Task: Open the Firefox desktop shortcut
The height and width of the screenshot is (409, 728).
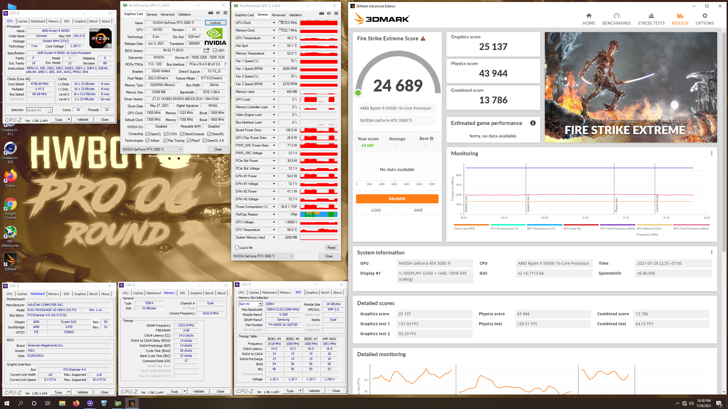Action: click(10, 178)
